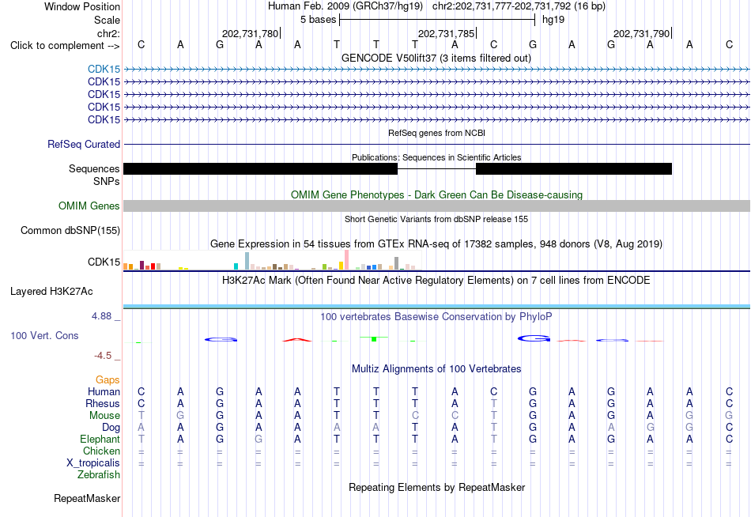Open the 100 vertebrates PhyloP conservation title
Screen dimensions: 751x517
tap(436, 317)
